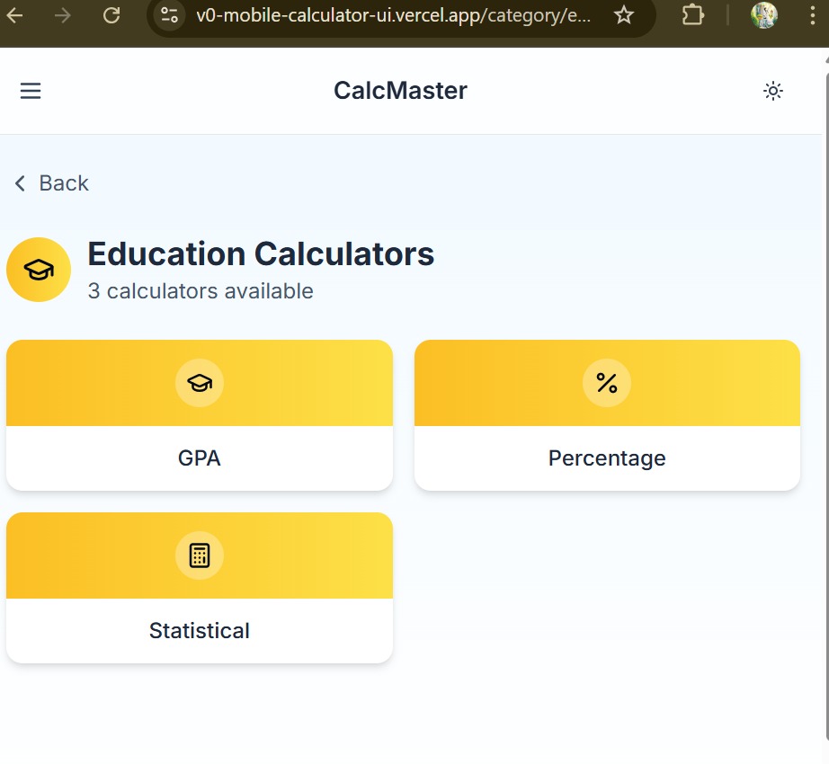Bookmark this page with the star icon
829x764 pixels.
coord(624,15)
